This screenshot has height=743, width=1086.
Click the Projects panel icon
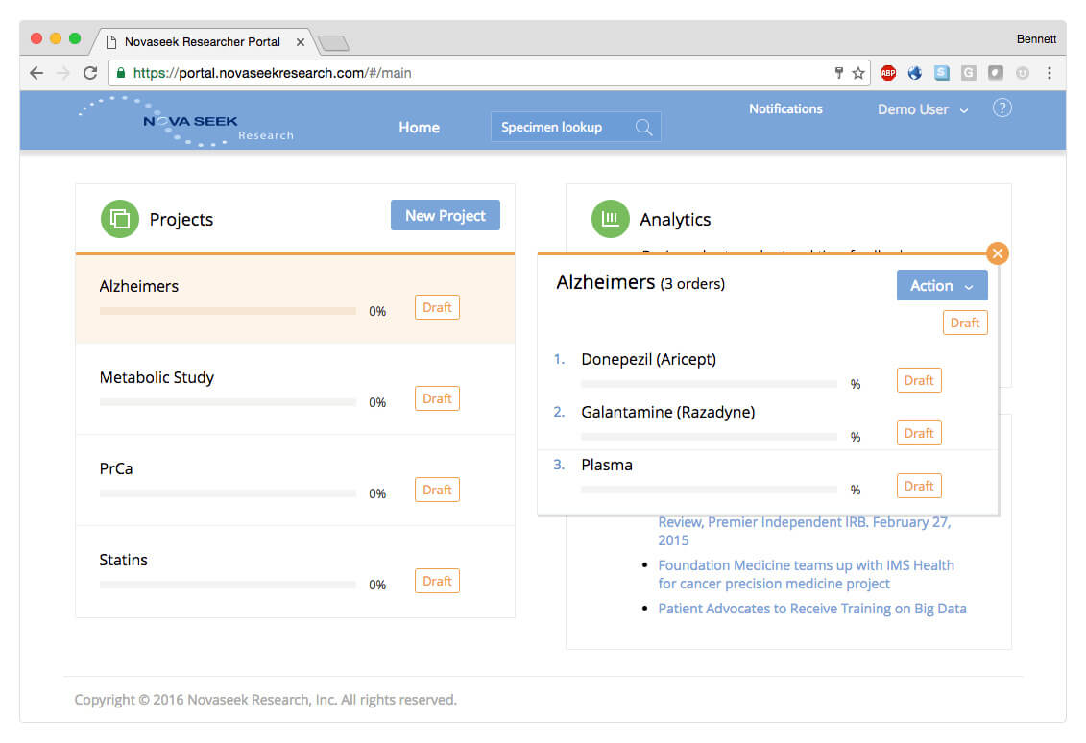(x=119, y=219)
